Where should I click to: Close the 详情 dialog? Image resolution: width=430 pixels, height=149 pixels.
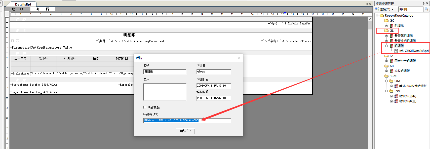(239, 58)
